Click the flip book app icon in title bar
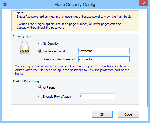 5,4
